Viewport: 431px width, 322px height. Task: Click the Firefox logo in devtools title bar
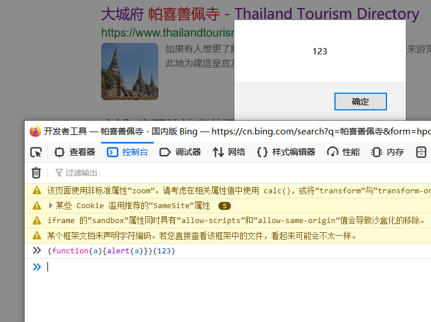35,131
